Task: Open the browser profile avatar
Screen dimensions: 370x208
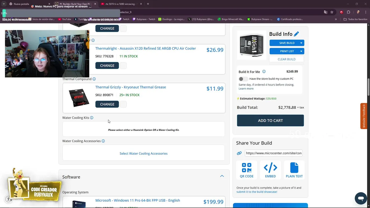Action: (x=358, y=12)
